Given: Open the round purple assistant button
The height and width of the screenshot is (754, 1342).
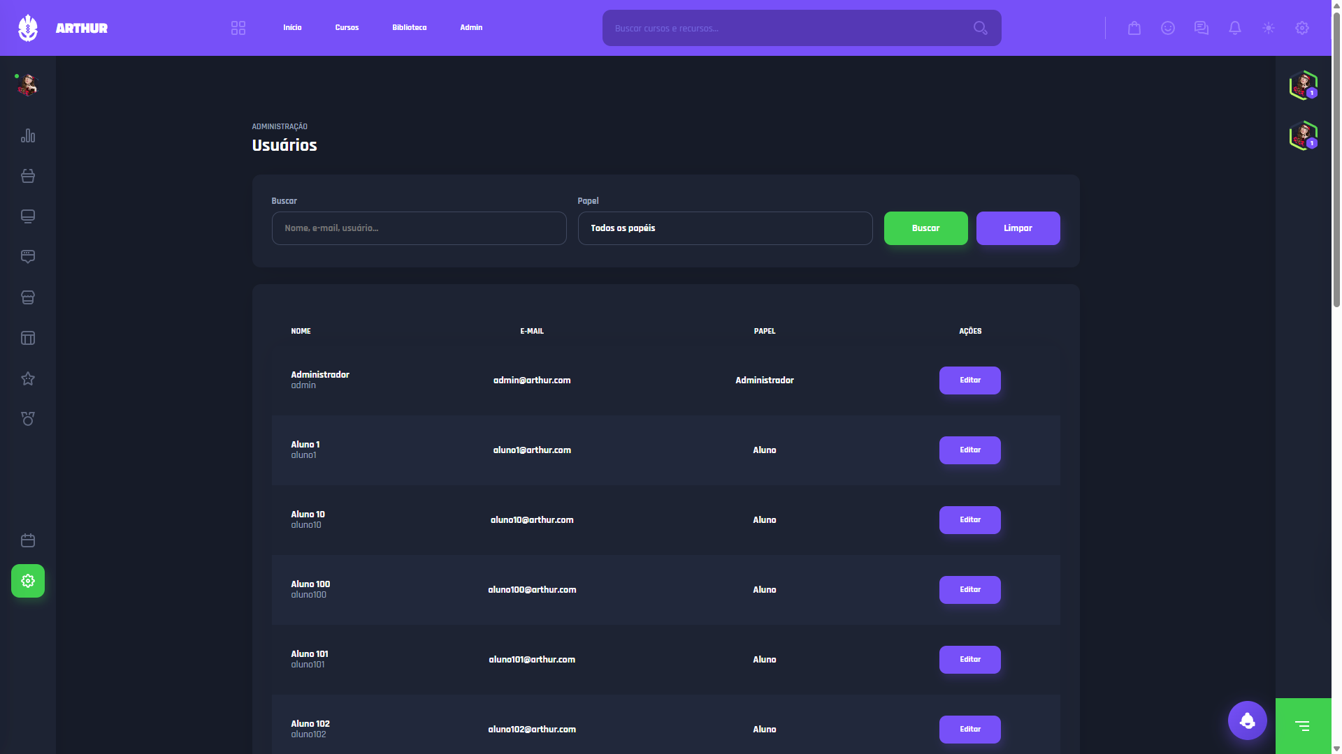Looking at the screenshot, I should [1248, 720].
